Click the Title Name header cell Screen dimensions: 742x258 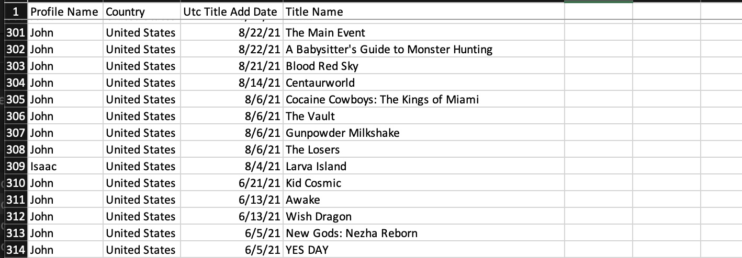[314, 11]
